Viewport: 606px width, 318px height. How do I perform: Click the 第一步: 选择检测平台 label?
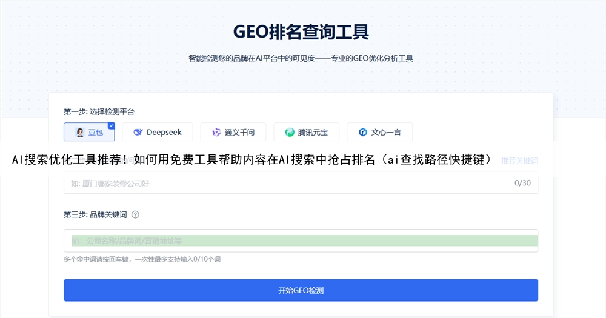pyautogui.click(x=99, y=111)
